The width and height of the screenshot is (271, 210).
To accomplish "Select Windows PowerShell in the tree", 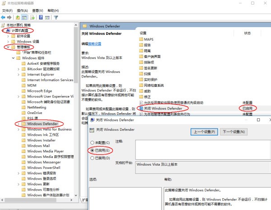I will click(44, 167).
